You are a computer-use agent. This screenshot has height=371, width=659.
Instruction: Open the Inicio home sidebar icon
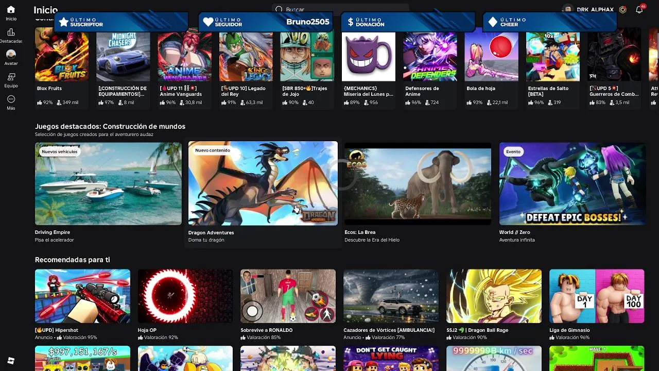click(x=11, y=10)
